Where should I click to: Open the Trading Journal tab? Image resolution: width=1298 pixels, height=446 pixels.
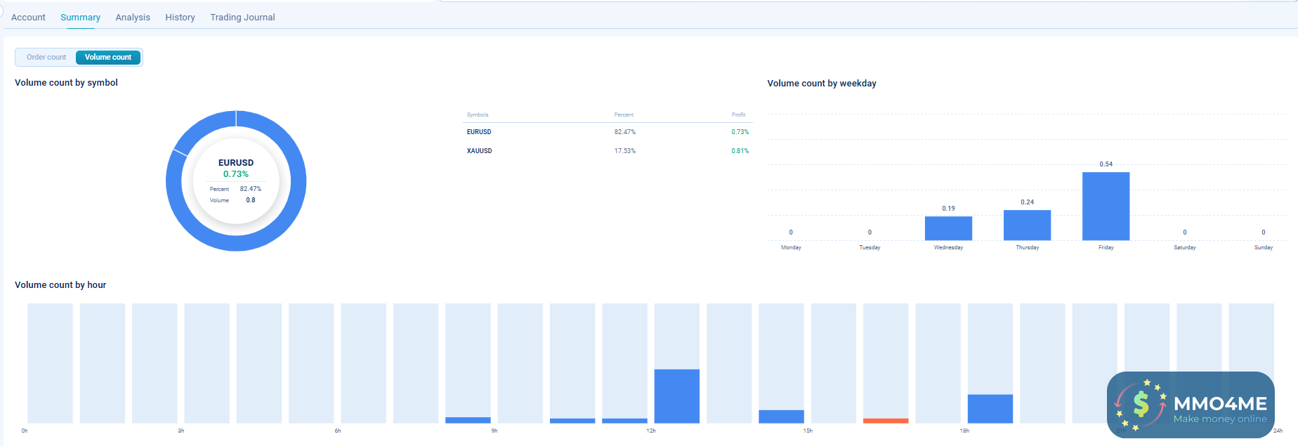(242, 17)
